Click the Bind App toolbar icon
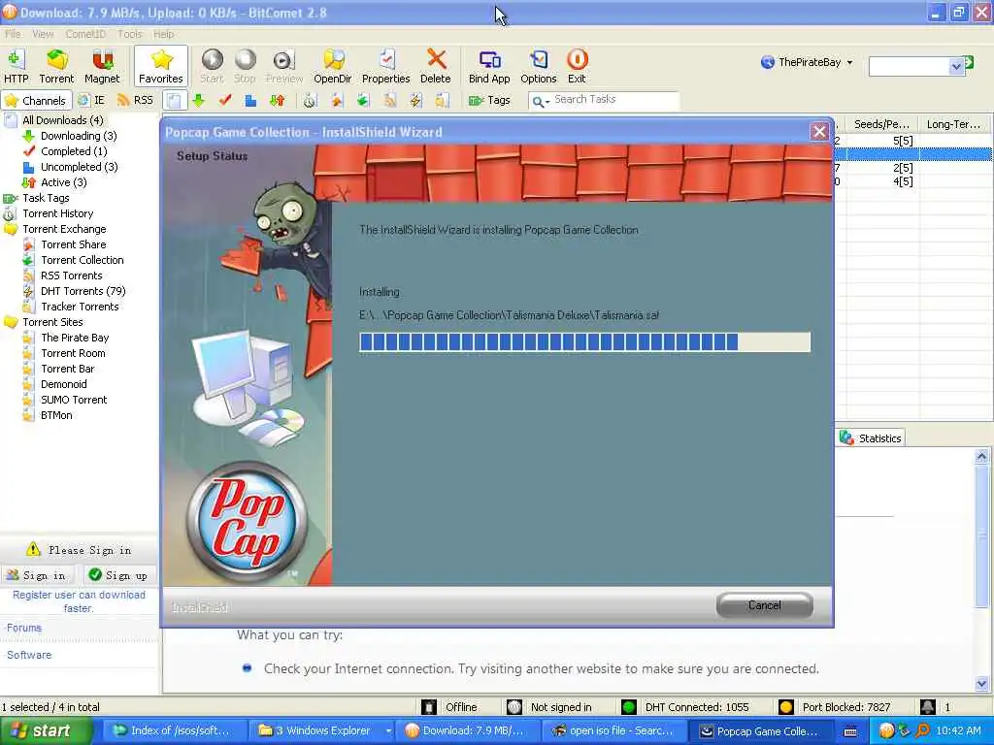 point(489,66)
